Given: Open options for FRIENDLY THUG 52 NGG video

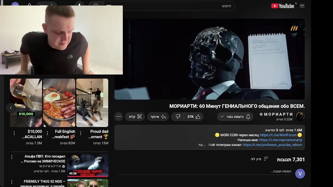Looking at the screenshot, I should pos(12,182).
